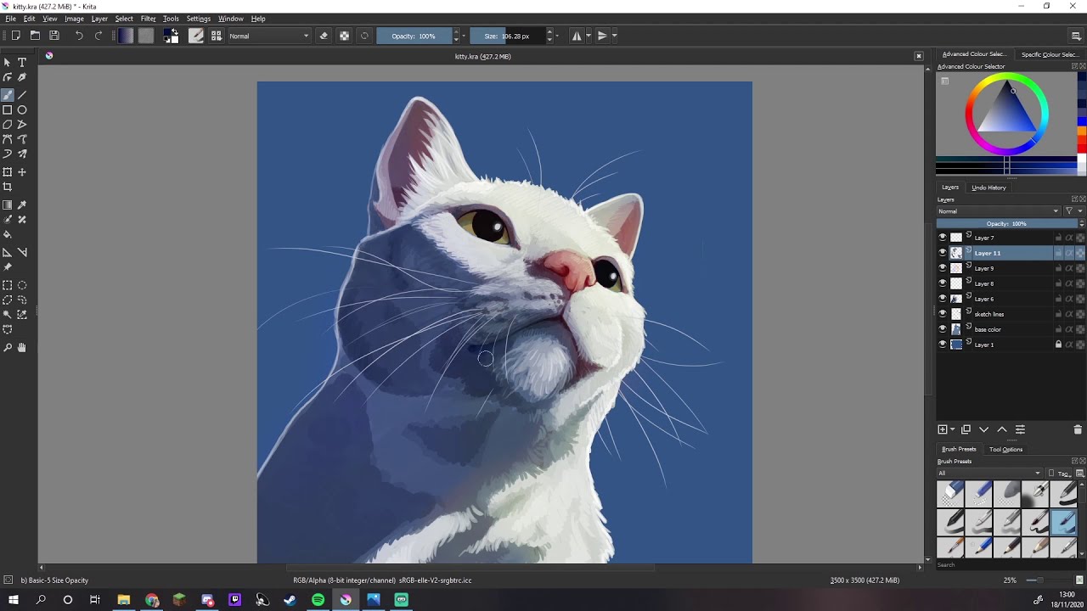Expand the brush presets tag dropdown 'All'
This screenshot has height=611, width=1087.
click(989, 474)
